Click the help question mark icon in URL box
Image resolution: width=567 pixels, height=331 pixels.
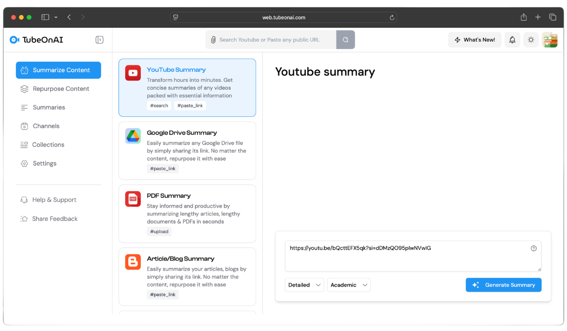[533, 248]
